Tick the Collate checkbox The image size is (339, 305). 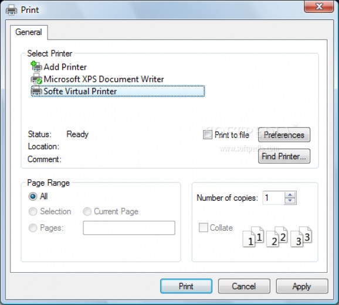click(x=204, y=228)
